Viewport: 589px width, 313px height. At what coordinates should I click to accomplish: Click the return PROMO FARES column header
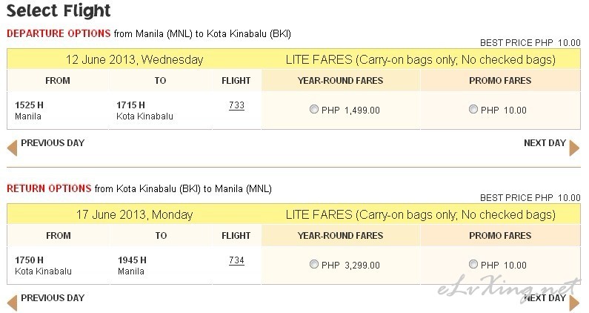pos(500,236)
